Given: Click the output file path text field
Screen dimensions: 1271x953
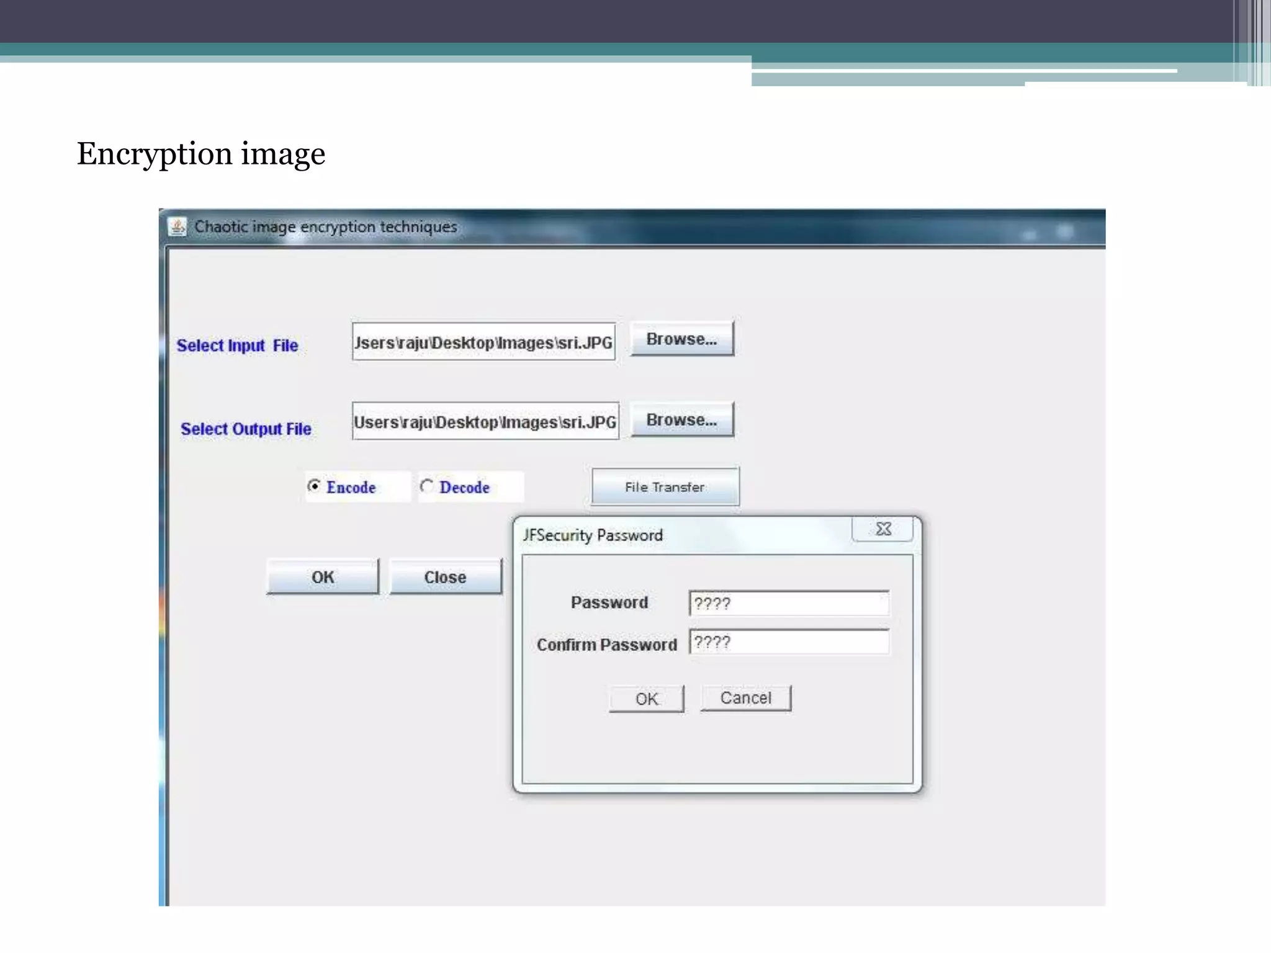Looking at the screenshot, I should point(485,421).
